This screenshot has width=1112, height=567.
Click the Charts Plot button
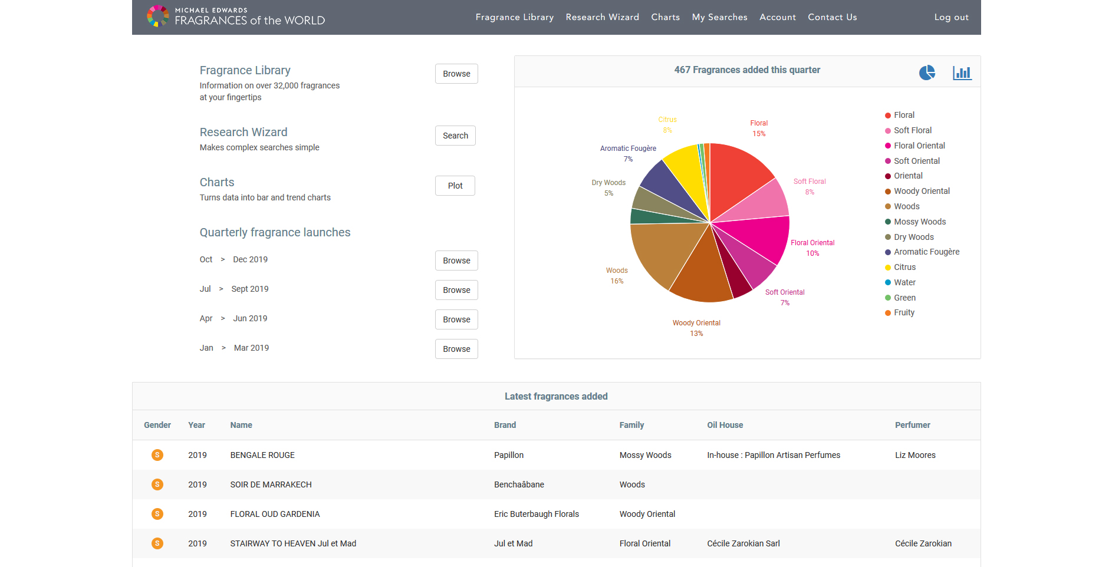coord(455,186)
